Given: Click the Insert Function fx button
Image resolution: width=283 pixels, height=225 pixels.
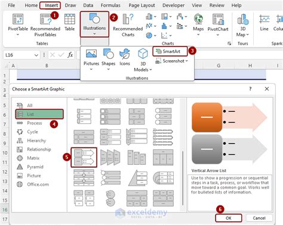Looking at the screenshot, I should (x=70, y=55).
